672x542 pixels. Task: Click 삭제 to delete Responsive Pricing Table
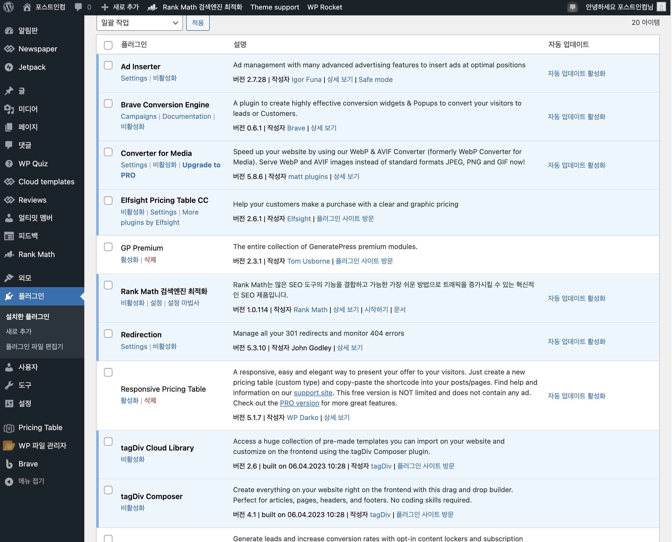(150, 401)
